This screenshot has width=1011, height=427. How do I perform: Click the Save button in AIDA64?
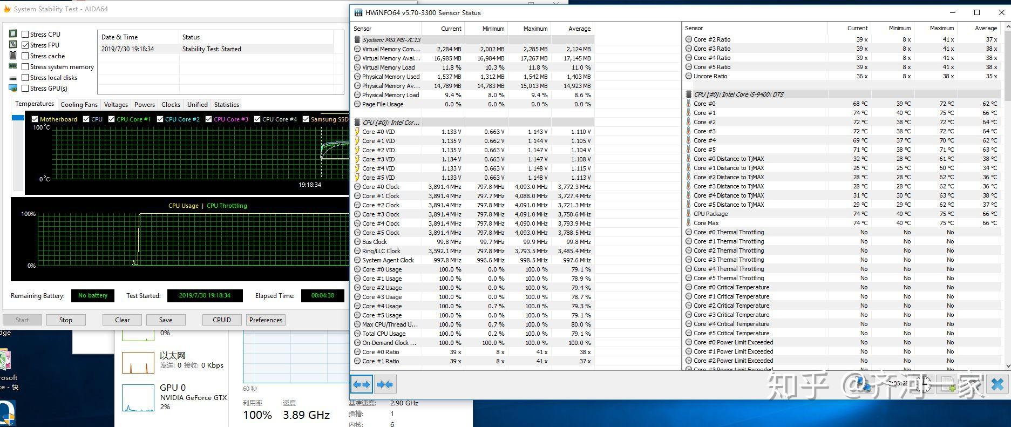click(x=166, y=320)
